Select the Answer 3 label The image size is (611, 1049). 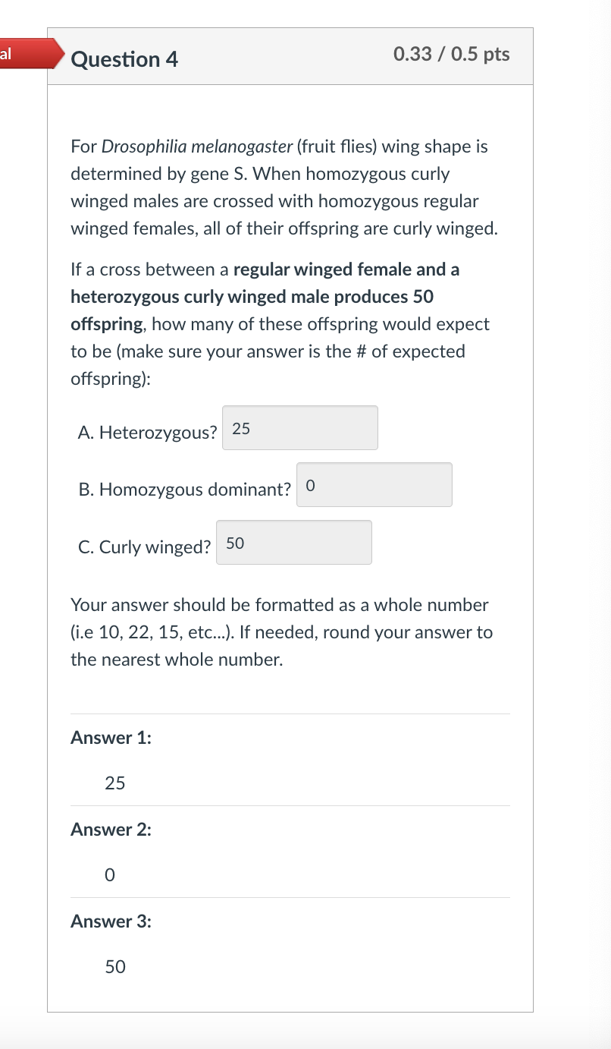(110, 921)
